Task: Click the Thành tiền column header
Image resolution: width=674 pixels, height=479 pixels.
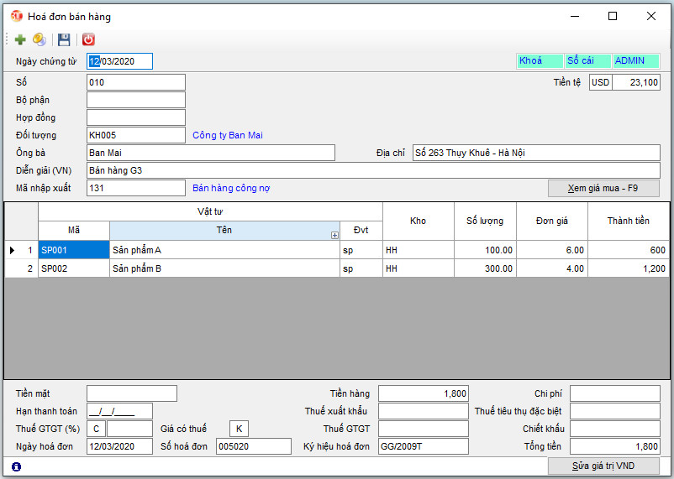Action: click(x=629, y=221)
